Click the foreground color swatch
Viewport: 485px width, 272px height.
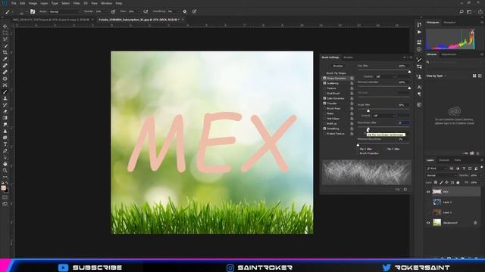pos(3,188)
